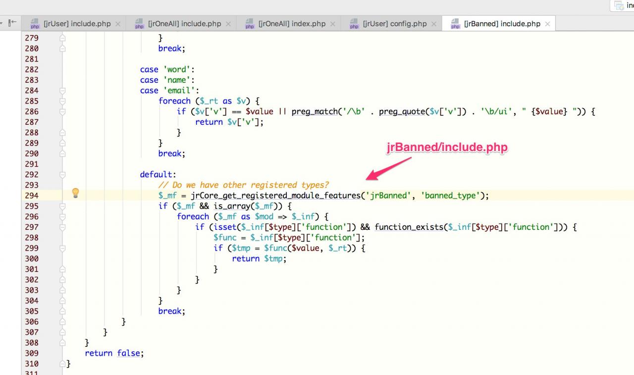The height and width of the screenshot is (375, 634).
Task: Switch to the [jrUser] include.php tab
Action: click(77, 24)
